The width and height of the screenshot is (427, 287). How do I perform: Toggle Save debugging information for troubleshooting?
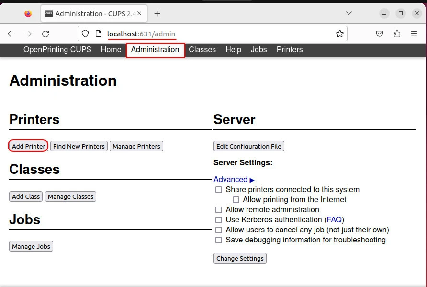click(x=219, y=240)
